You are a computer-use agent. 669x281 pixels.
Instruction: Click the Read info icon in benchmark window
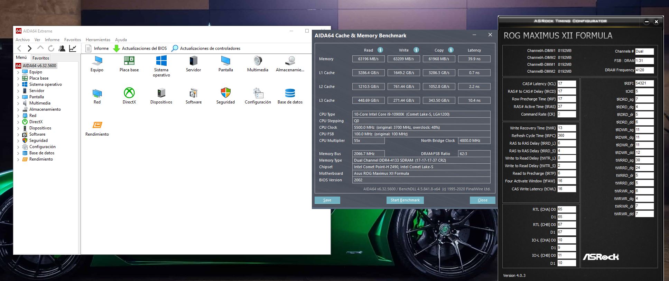(x=380, y=50)
